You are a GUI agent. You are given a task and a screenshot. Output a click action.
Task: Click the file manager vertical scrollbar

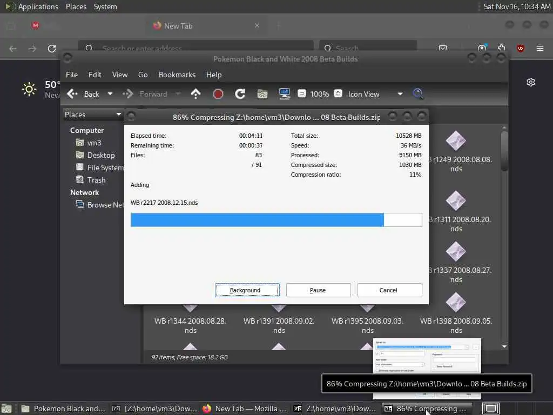coord(504,152)
